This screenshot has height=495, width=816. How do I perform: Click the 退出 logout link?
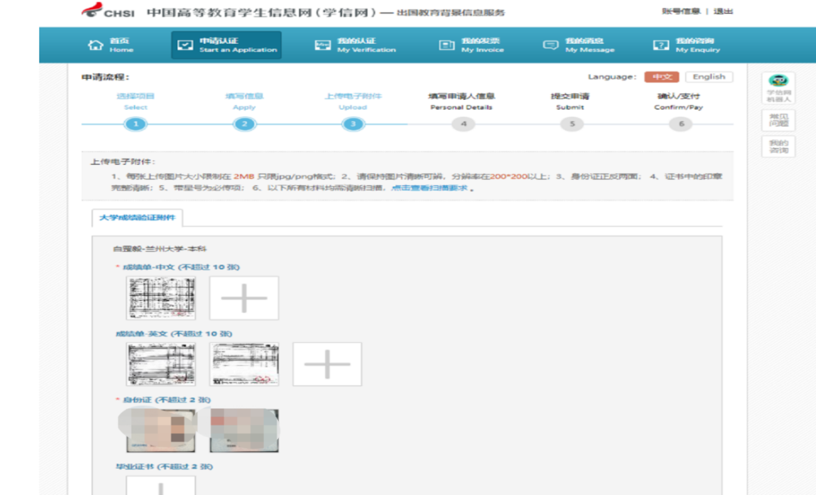[723, 11]
